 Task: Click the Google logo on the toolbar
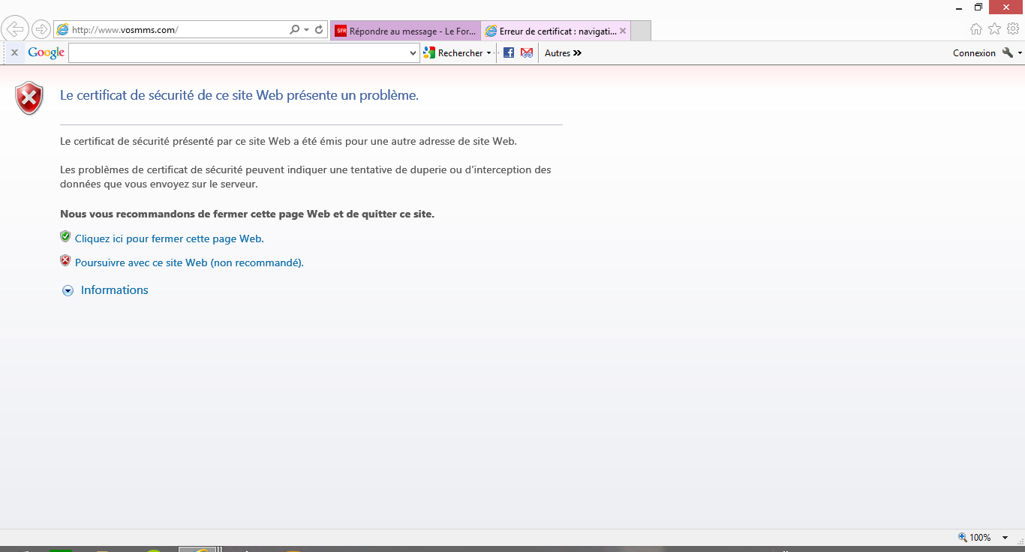pyautogui.click(x=45, y=52)
